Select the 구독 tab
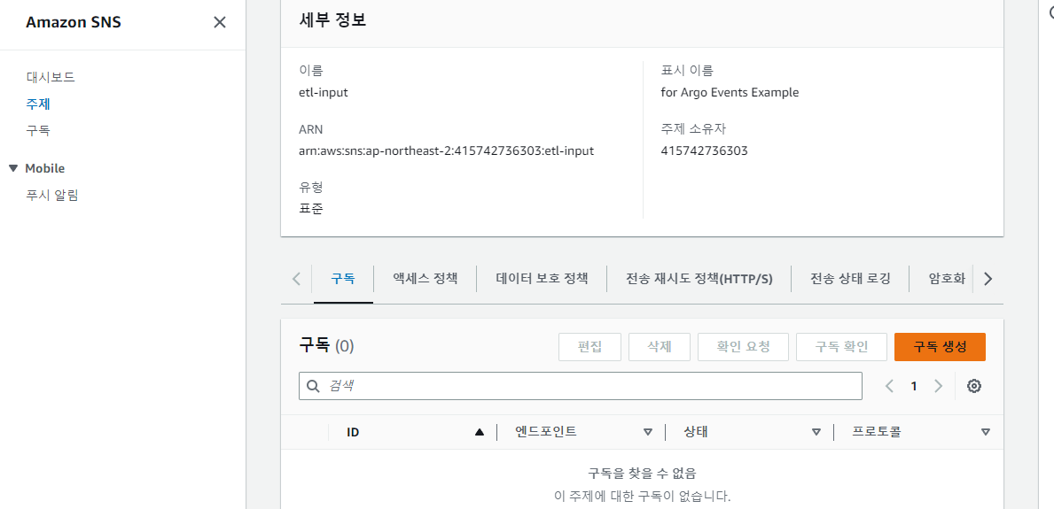The width and height of the screenshot is (1054, 509). 343,279
